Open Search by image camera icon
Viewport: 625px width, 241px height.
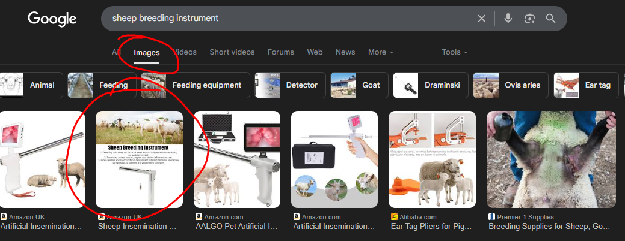tap(529, 18)
